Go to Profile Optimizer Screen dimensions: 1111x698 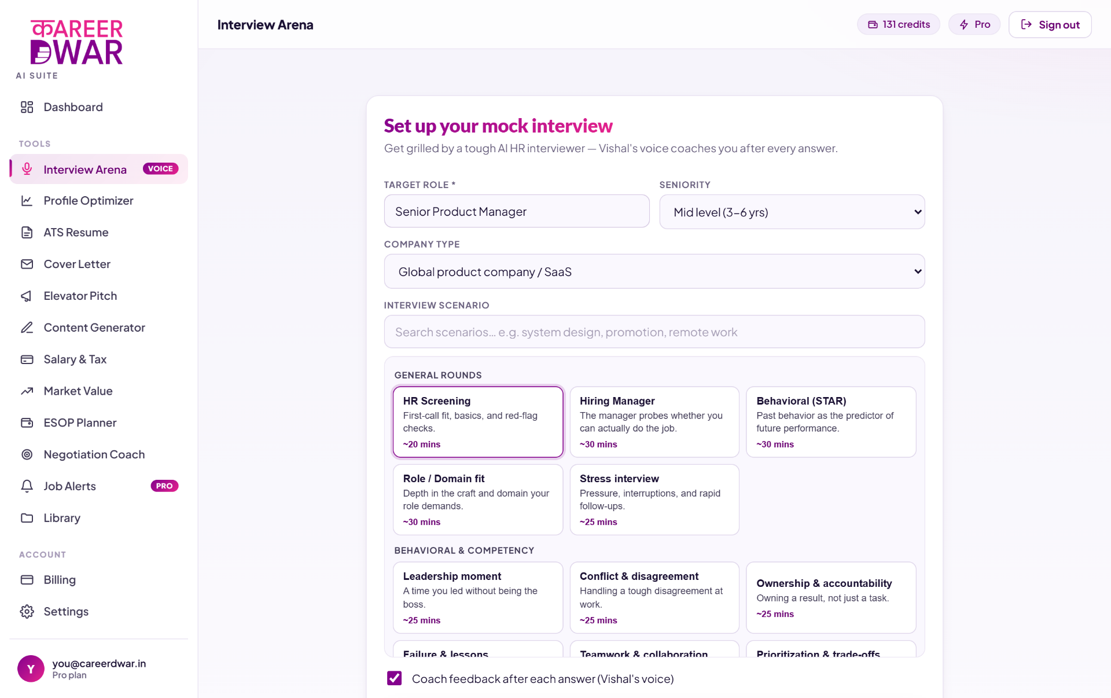click(x=98, y=201)
